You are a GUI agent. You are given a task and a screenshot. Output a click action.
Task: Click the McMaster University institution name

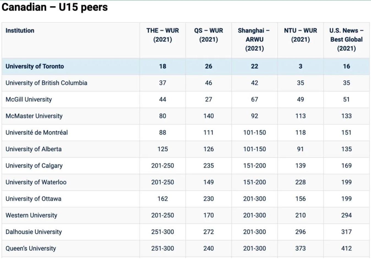tap(34, 116)
